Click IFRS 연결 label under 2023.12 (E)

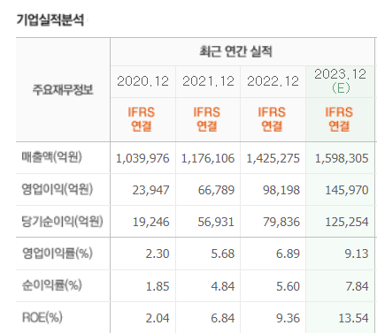339,119
